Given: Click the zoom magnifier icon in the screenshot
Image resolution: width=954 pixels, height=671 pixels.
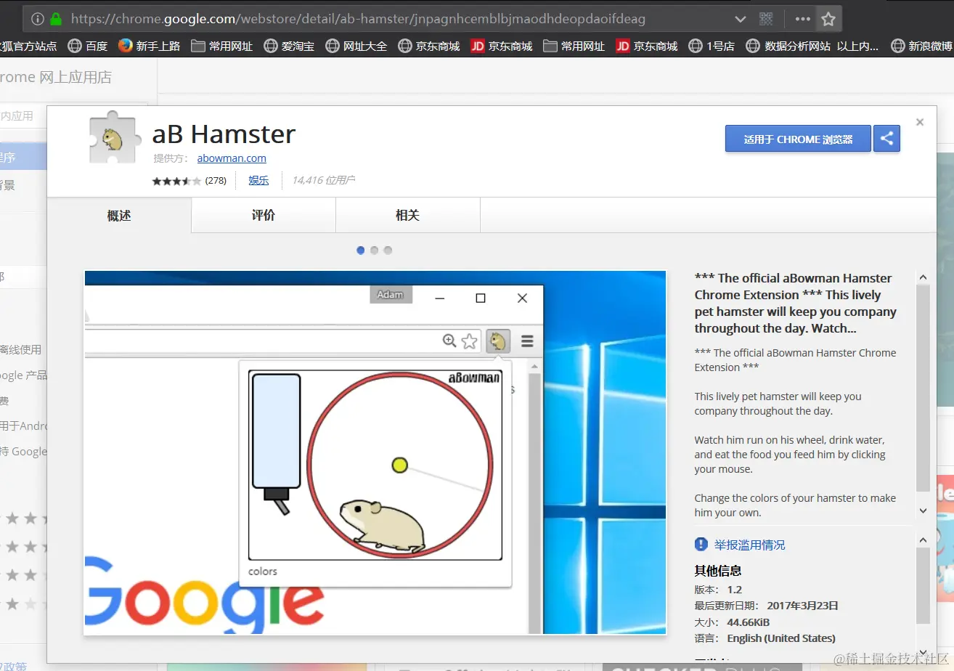Looking at the screenshot, I should click(449, 341).
